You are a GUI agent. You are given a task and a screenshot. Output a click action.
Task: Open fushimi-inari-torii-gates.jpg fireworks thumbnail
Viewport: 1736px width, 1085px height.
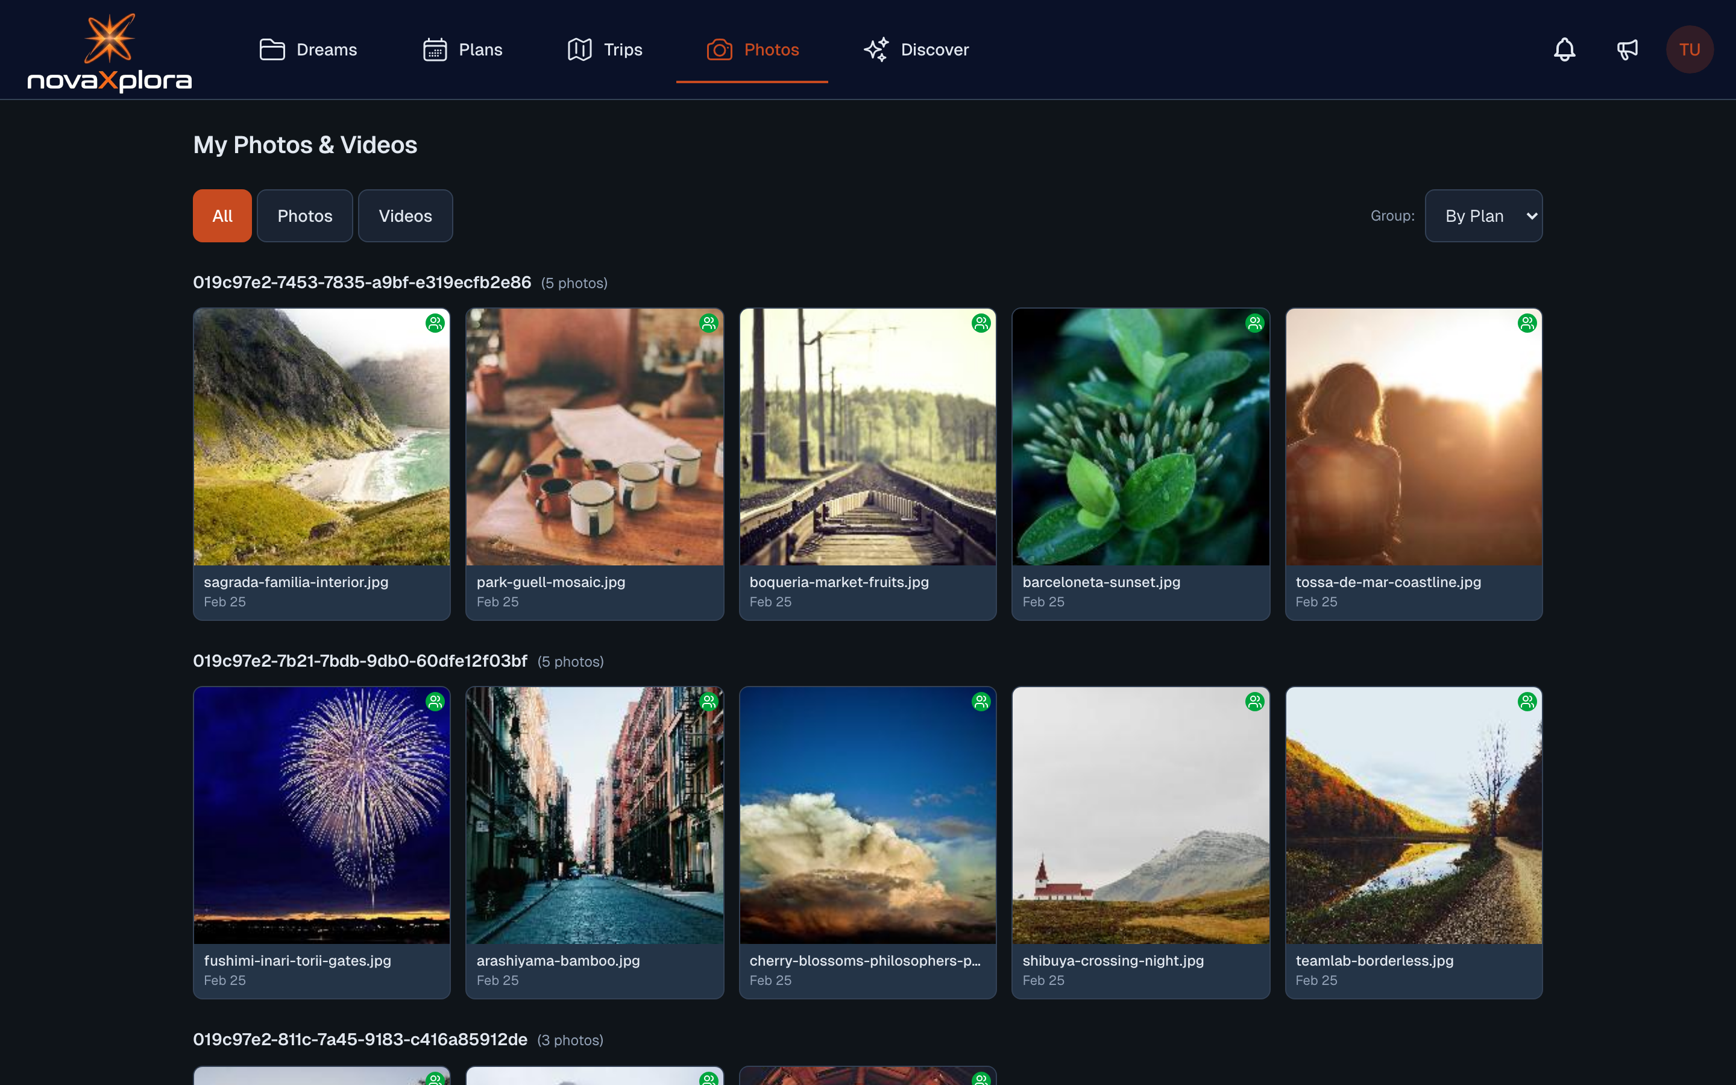[x=321, y=815]
